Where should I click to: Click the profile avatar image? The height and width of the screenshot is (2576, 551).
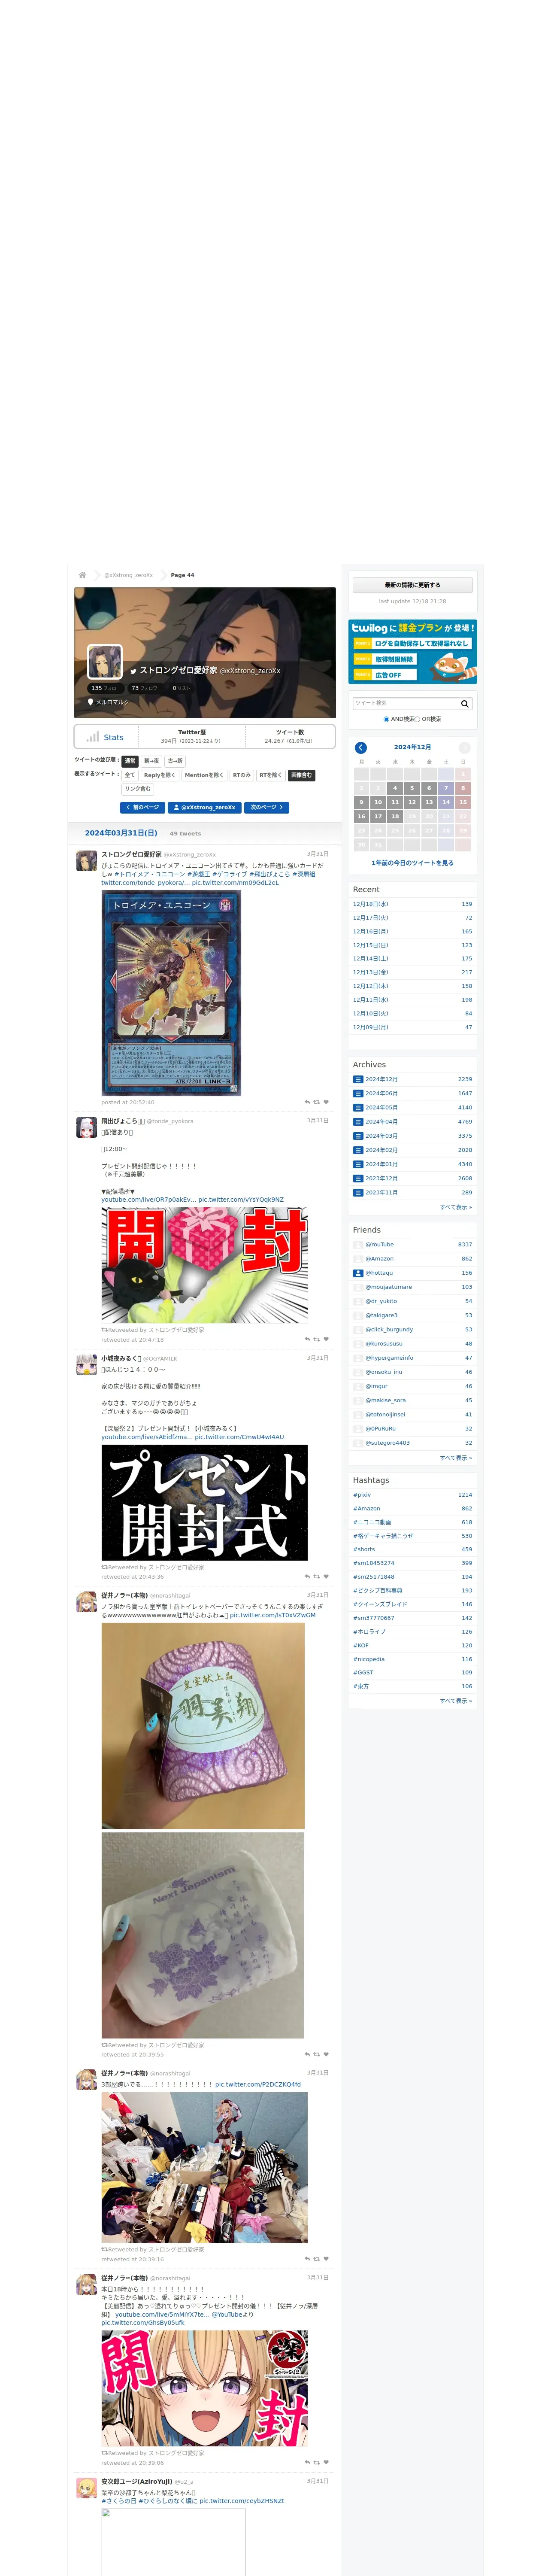tap(105, 662)
